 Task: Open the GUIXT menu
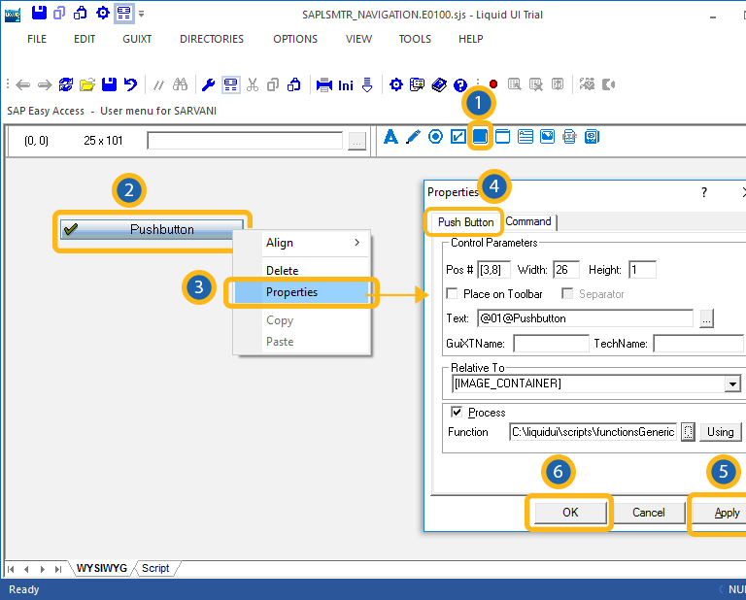(137, 39)
